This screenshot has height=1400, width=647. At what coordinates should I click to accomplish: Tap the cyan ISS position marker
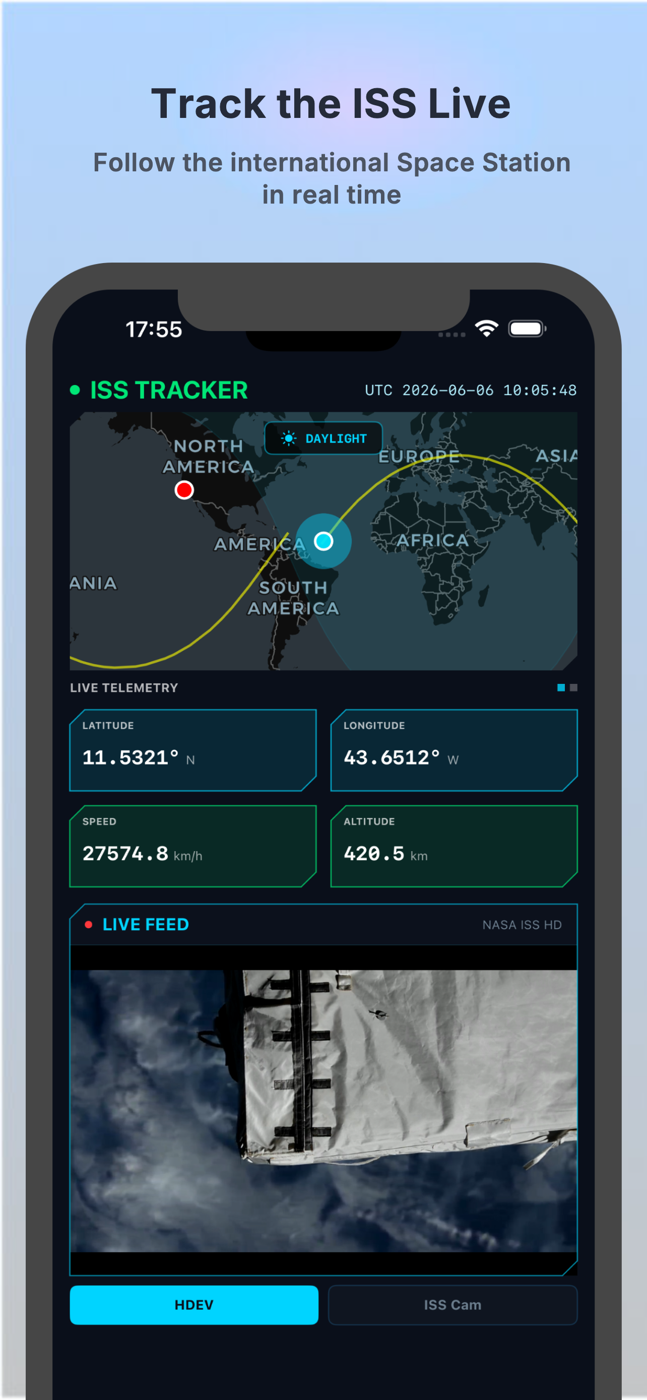(324, 541)
